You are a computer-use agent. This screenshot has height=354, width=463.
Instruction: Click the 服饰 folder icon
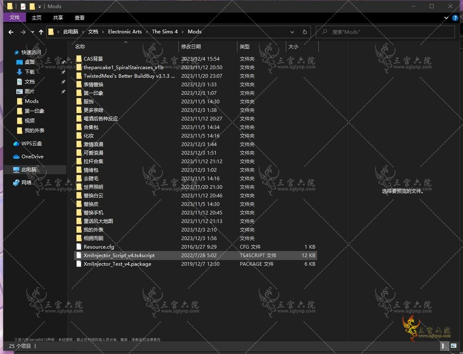point(78,102)
